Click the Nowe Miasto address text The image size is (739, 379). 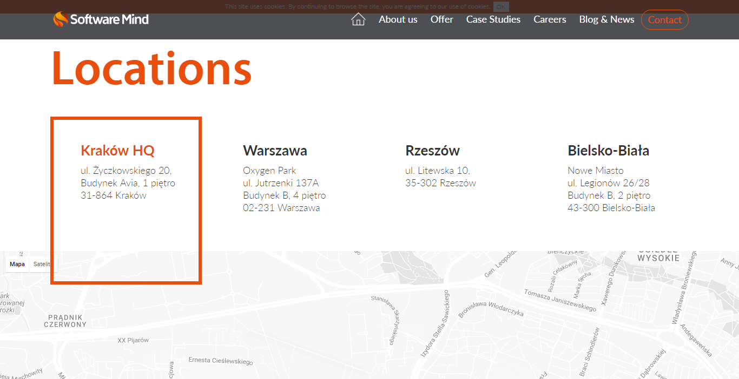tap(595, 171)
